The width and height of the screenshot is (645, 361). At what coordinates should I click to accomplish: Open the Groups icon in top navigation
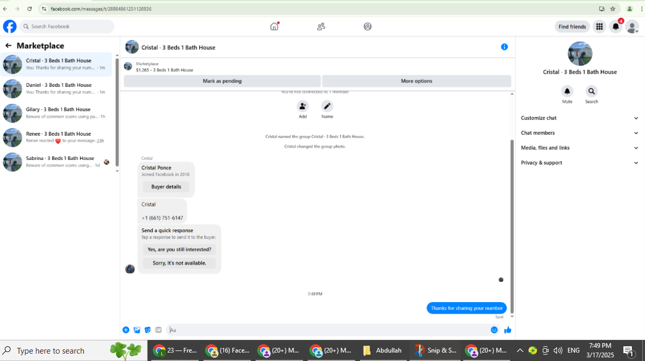point(367,26)
